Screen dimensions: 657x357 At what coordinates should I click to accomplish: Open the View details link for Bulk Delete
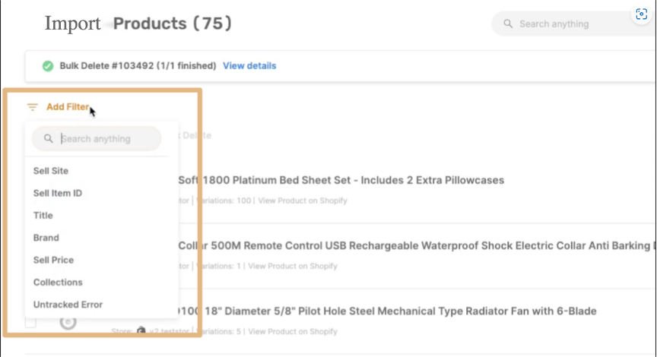(x=249, y=66)
